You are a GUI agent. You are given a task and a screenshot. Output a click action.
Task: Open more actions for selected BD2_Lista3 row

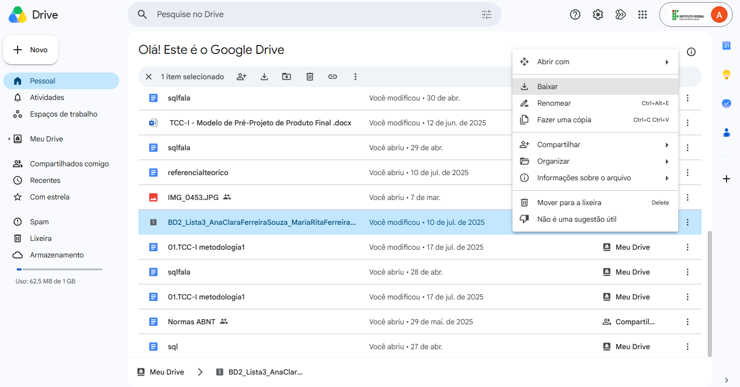pos(688,222)
